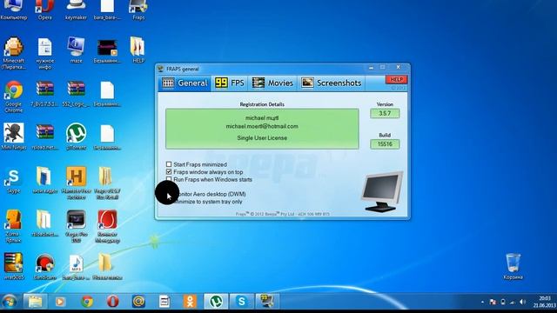Screen dimensions: 557x313
Task: Select the keymaker desktop icon
Action: pyautogui.click(x=76, y=10)
